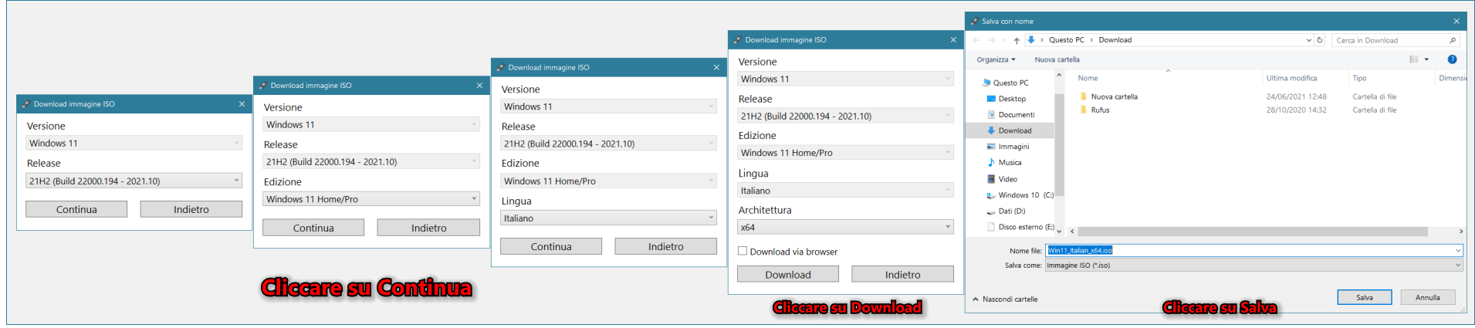Screen dimensions: 1475x328
Task: Click Indietro in dialog ending with Release field
Action: click(191, 209)
